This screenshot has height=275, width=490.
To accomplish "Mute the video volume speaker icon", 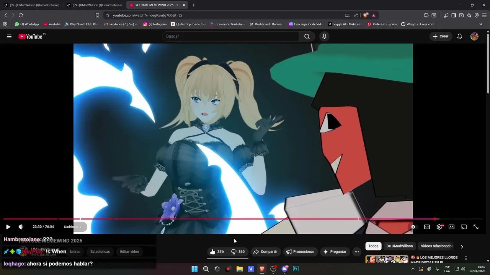I will 21,227.
